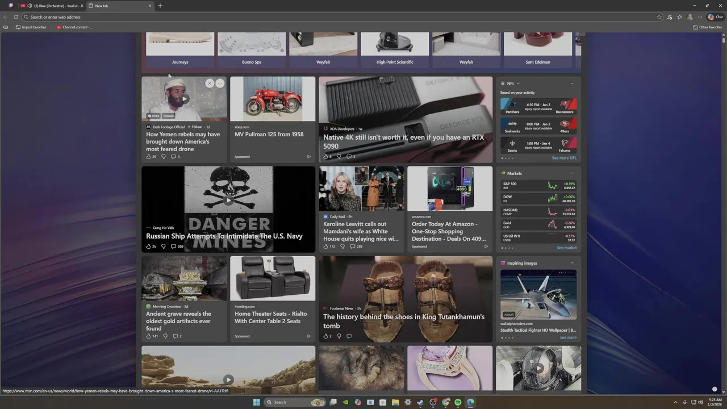
Task: Switch to the Blue (Orchestral) YouTube tab
Action: [x=52, y=6]
